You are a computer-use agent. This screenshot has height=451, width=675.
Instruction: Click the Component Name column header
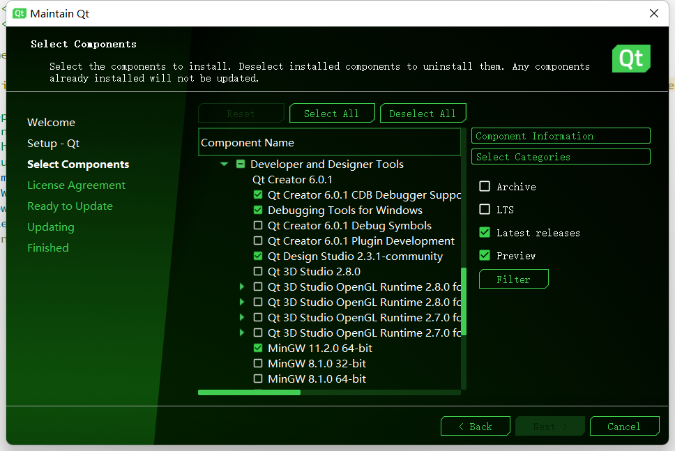329,142
